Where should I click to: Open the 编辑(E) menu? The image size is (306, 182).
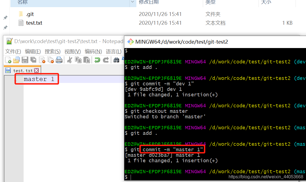33,52
